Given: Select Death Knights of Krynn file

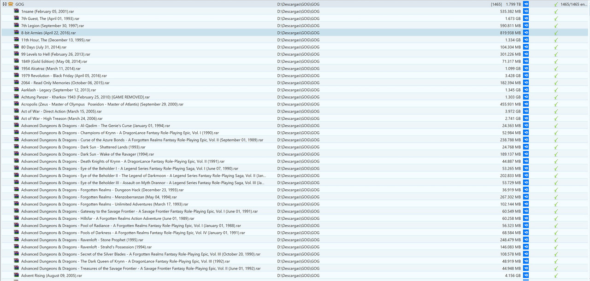Looking at the screenshot, I should point(123,161).
